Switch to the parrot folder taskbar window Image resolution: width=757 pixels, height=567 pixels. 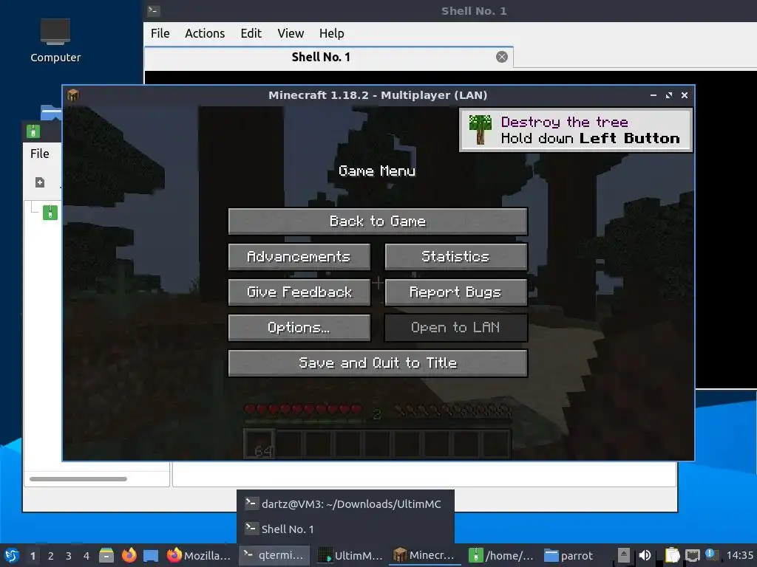point(570,555)
